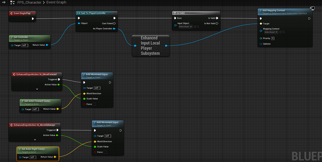Image resolution: width=322 pixels, height=162 pixels.
Task: Click the back arrow in breadcrumb bar
Action: coord(4,2)
